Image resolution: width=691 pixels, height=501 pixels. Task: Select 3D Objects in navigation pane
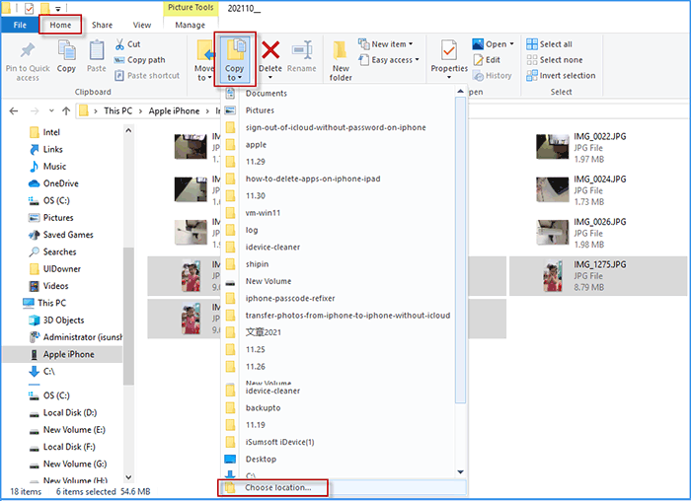(x=63, y=321)
